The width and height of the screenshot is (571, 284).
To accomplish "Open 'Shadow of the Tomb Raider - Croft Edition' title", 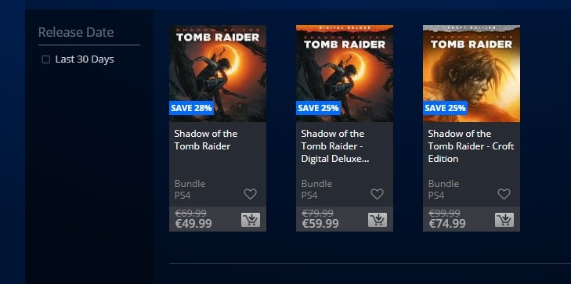I will tap(471, 146).
